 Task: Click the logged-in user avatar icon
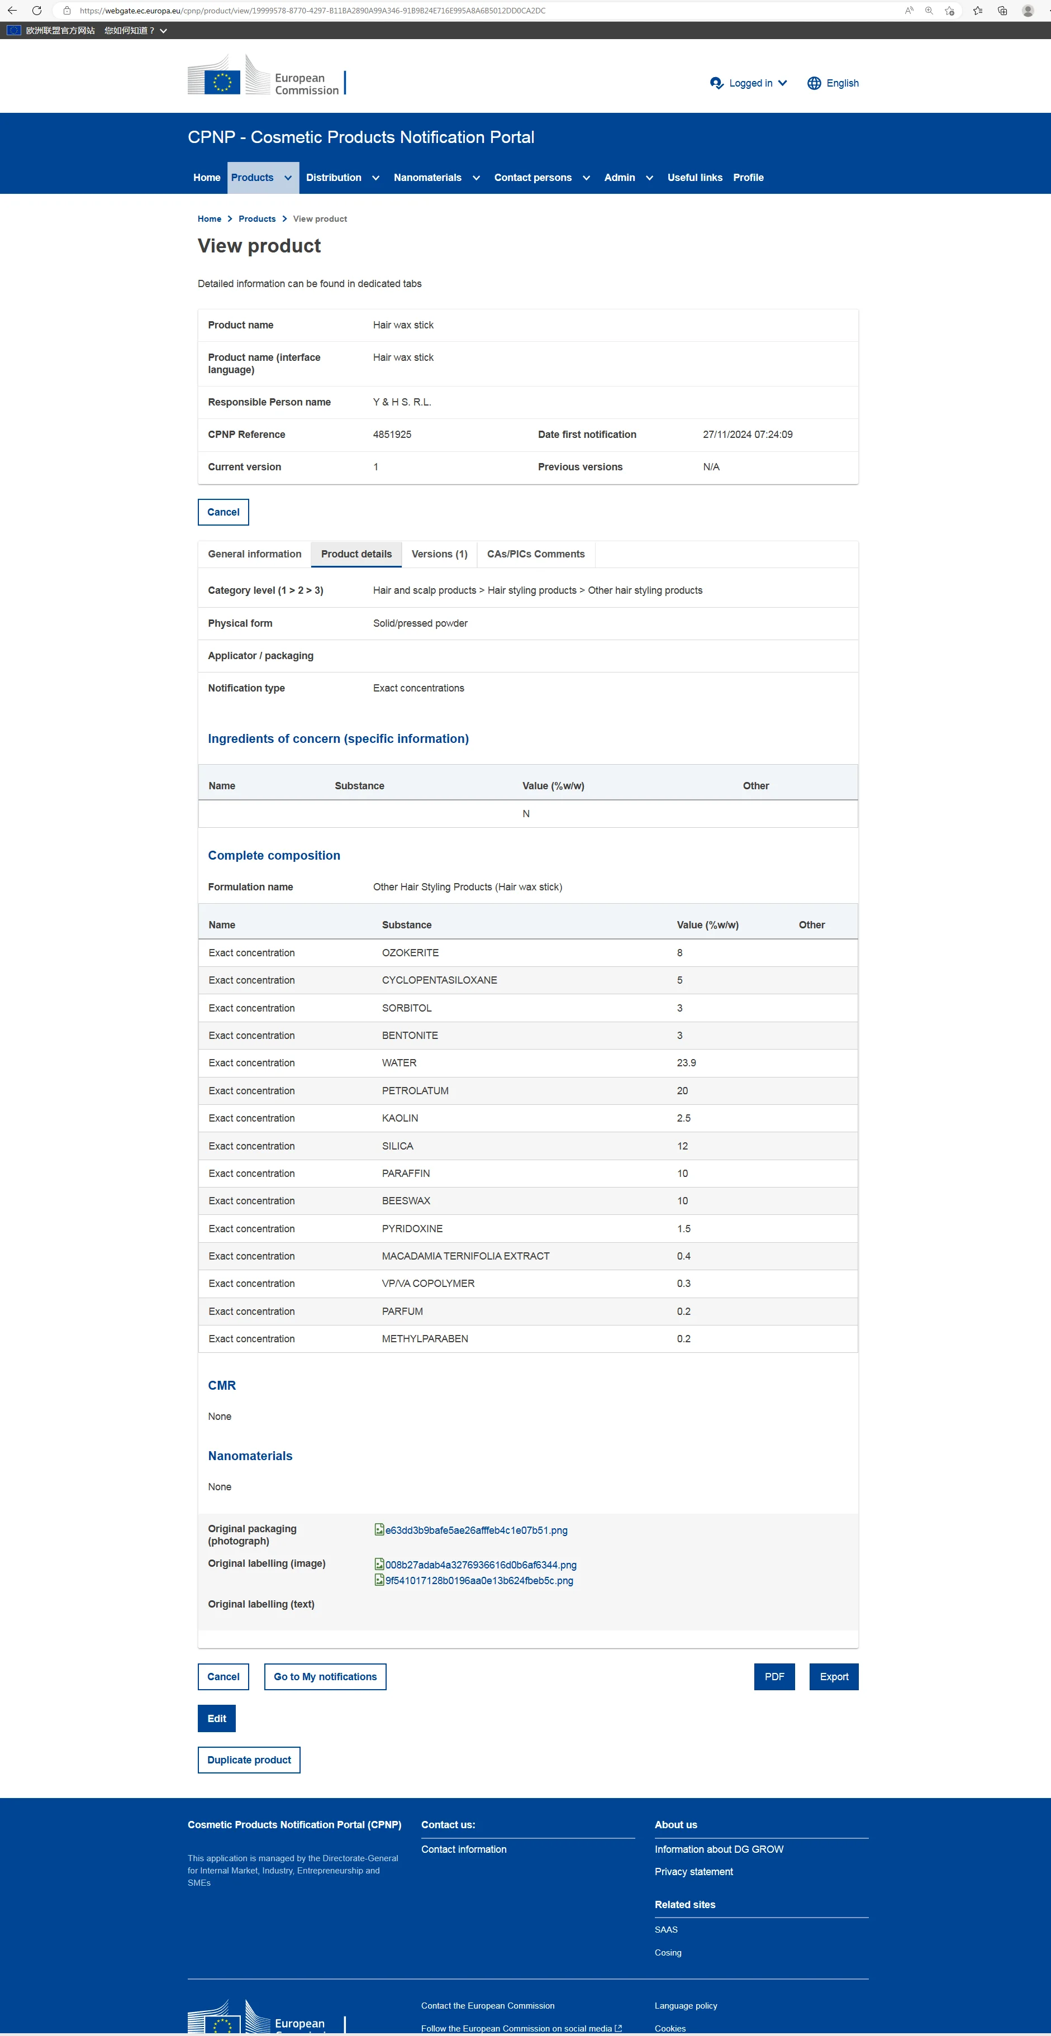pyautogui.click(x=716, y=83)
